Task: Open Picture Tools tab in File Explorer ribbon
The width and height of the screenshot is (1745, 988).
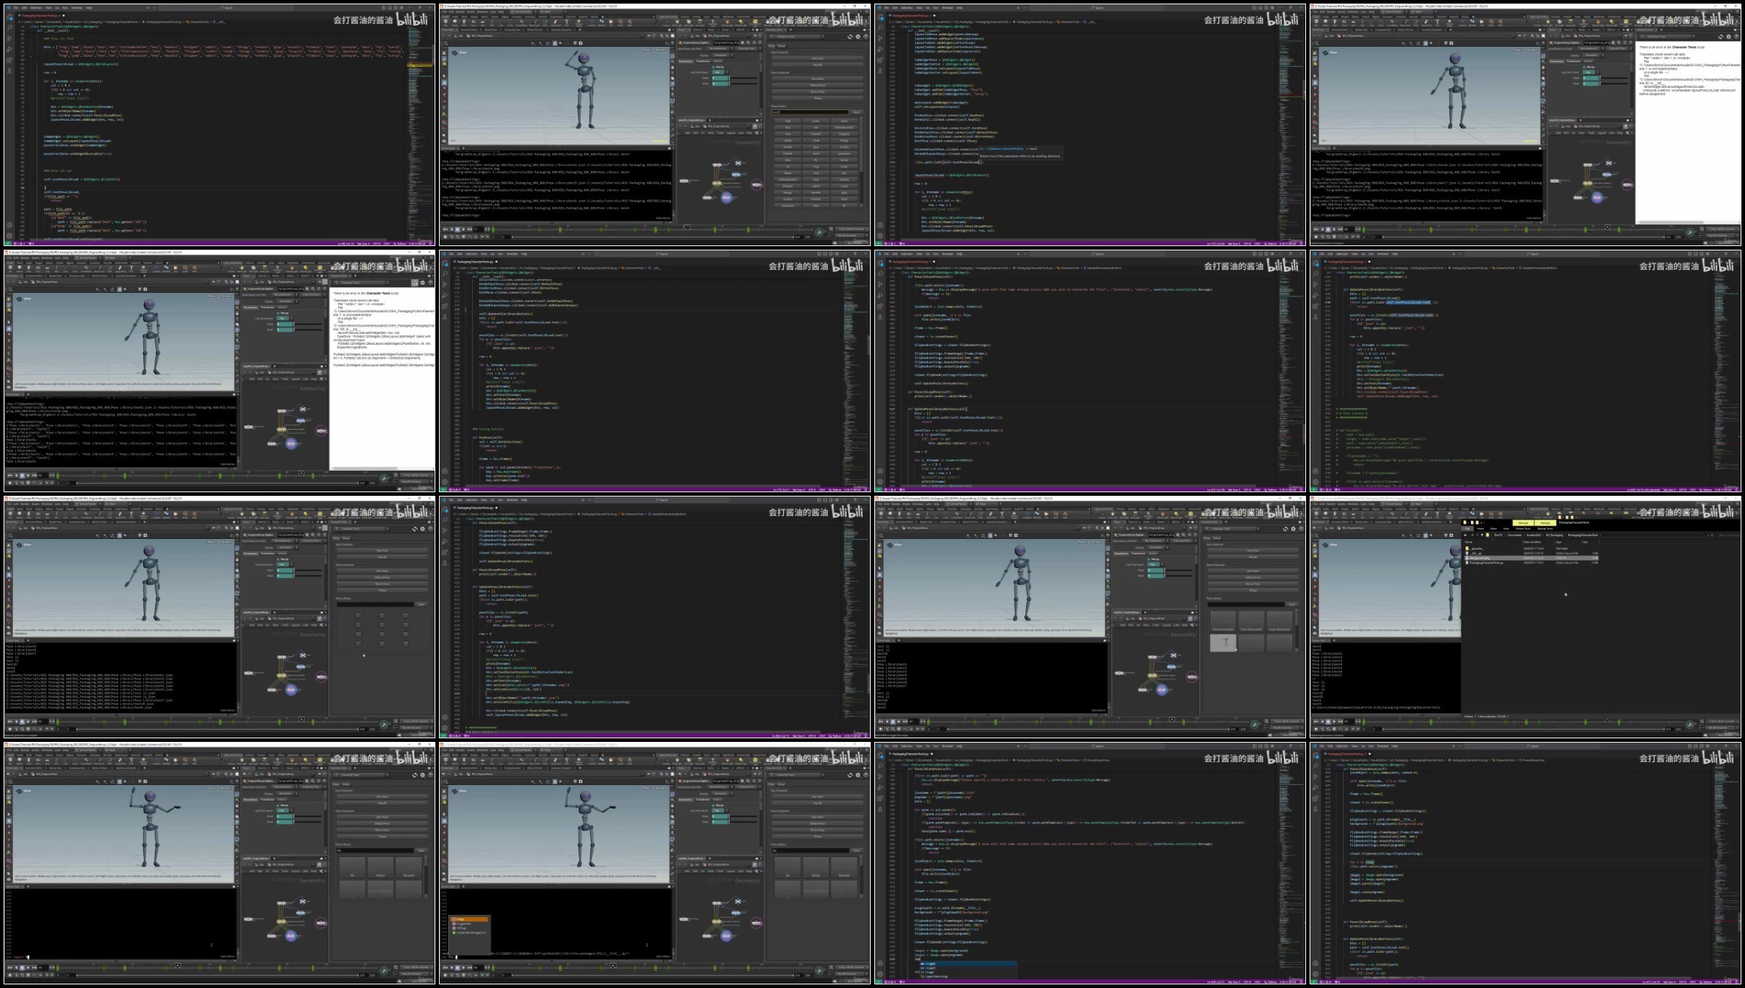Action: tap(1523, 528)
